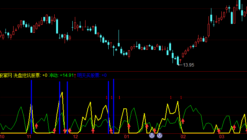Click the red arrow between the two sad faces
The image size is (247, 140).
click(x=155, y=130)
